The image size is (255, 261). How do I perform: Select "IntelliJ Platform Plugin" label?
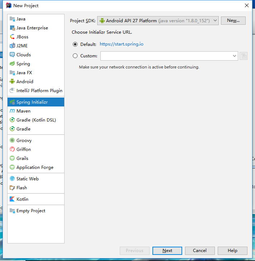pyautogui.click(x=39, y=91)
